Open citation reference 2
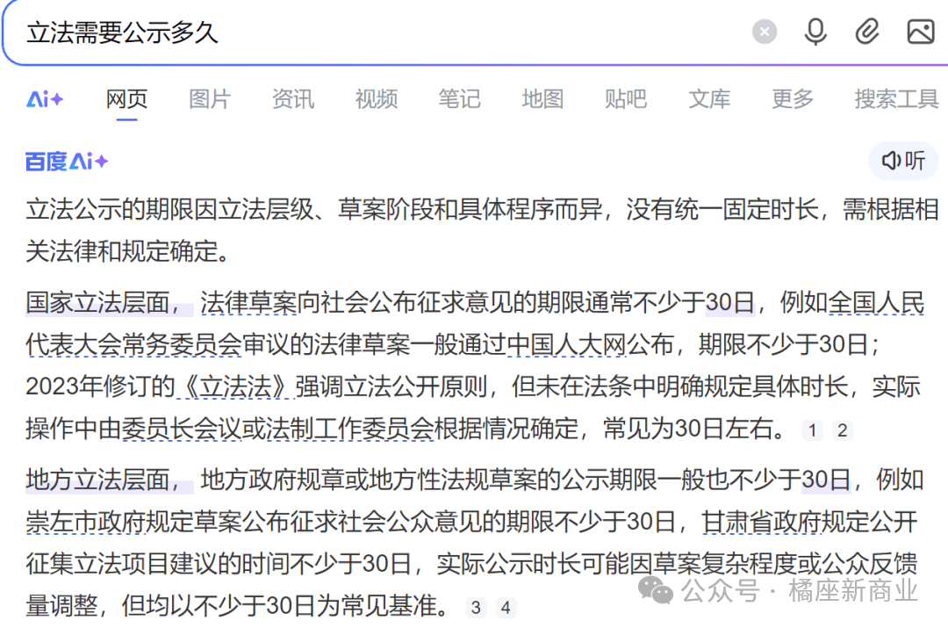 pyautogui.click(x=842, y=430)
